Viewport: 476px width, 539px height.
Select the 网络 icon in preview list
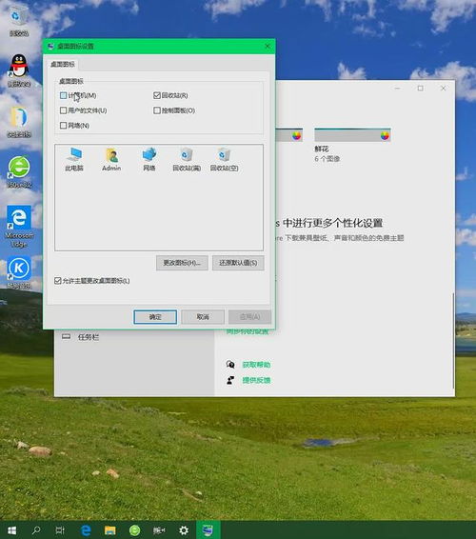149,159
